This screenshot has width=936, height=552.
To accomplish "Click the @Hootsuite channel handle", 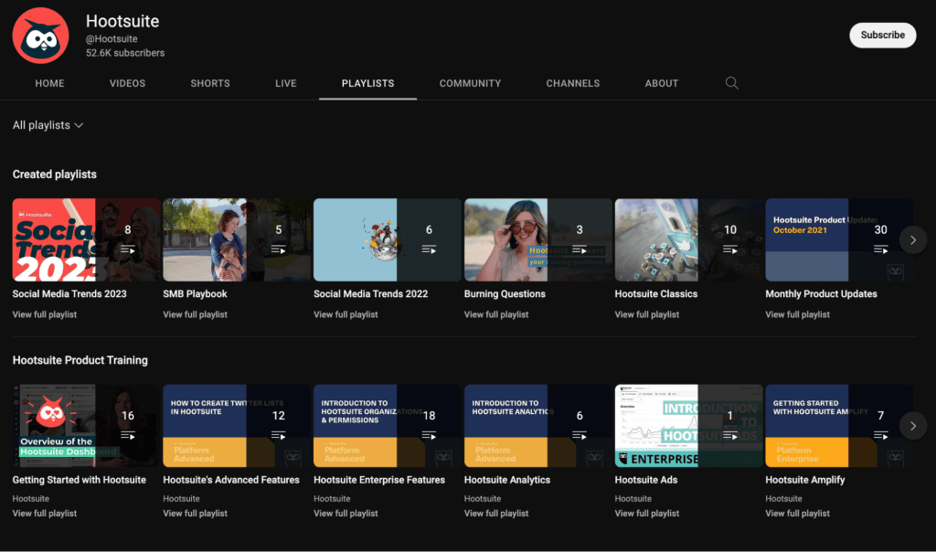I will click(112, 38).
